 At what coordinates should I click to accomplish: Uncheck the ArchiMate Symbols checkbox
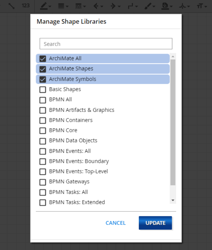(43, 79)
